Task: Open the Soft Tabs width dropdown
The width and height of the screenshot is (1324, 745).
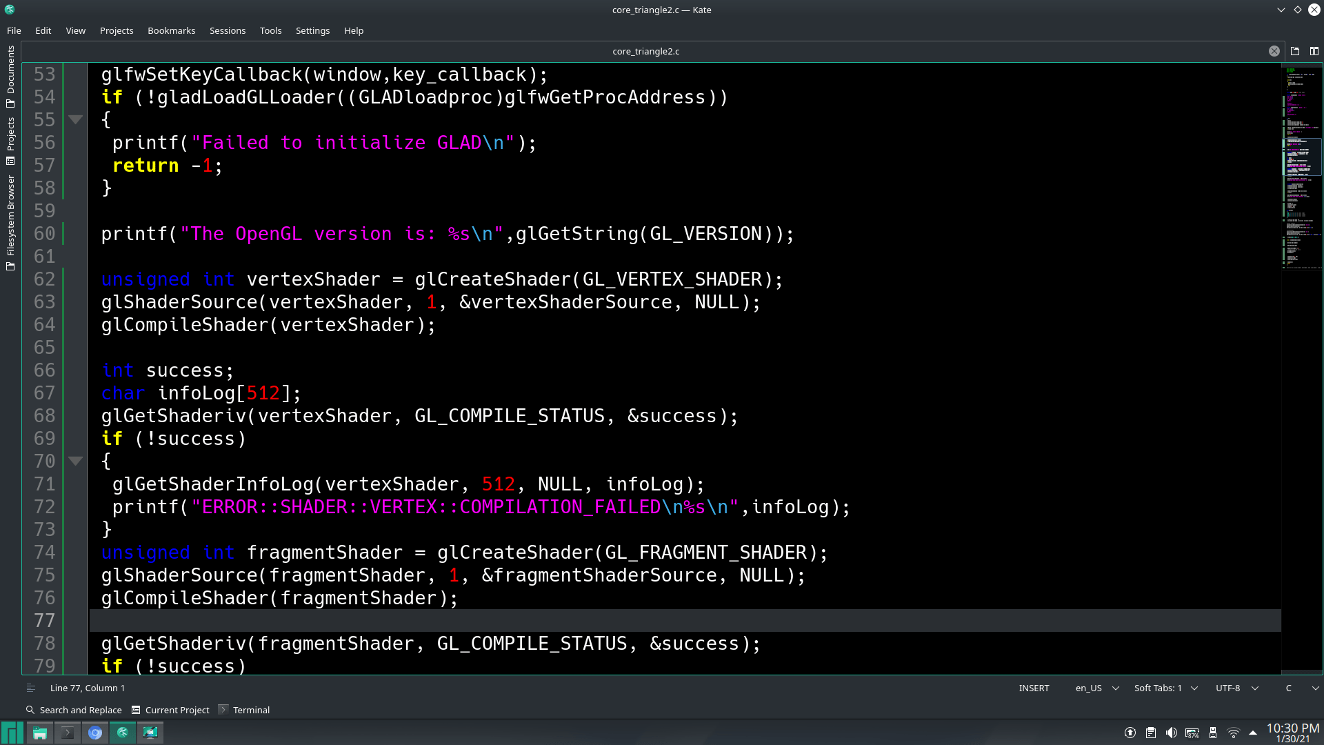Action: 1165,688
